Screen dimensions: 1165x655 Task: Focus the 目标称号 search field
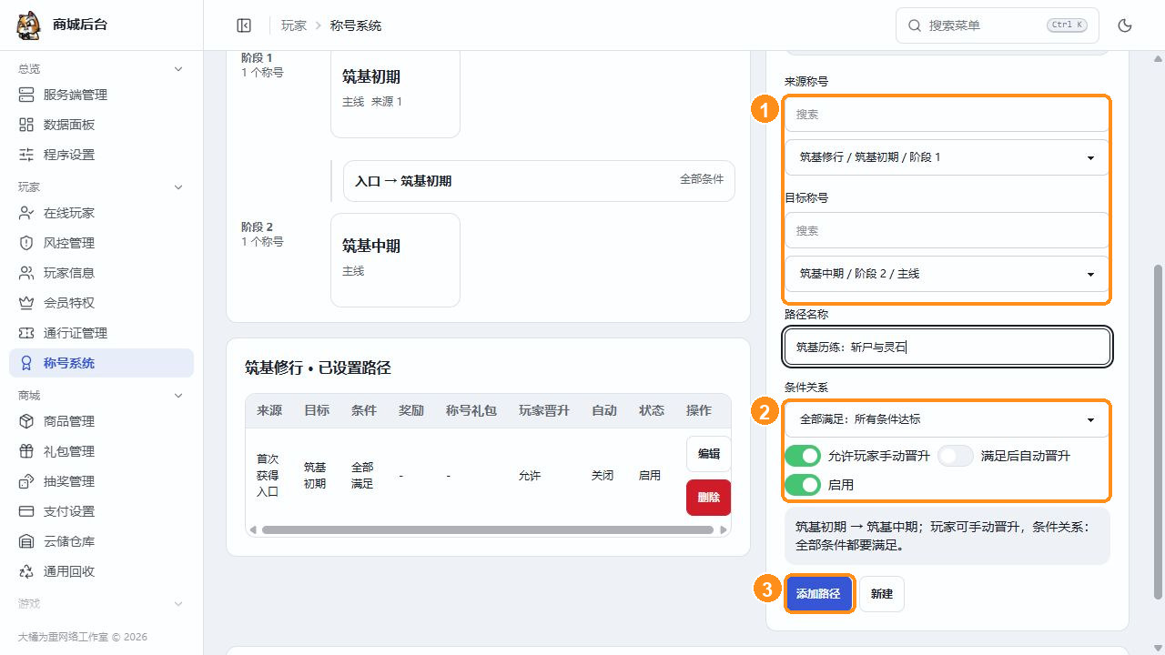click(x=947, y=231)
